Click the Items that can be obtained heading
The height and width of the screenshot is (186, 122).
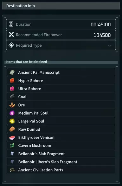tap(27, 62)
